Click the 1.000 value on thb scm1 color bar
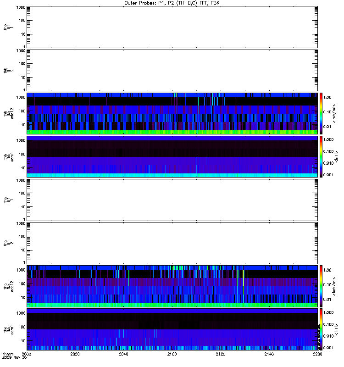The width and height of the screenshot is (344, 367). pos(328,139)
